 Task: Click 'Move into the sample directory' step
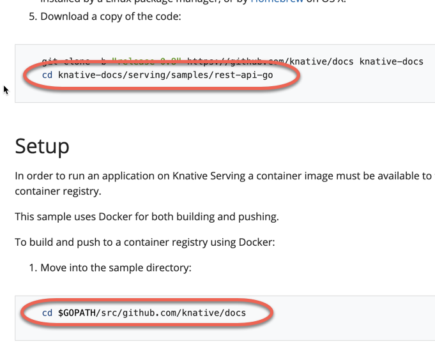[116, 268]
